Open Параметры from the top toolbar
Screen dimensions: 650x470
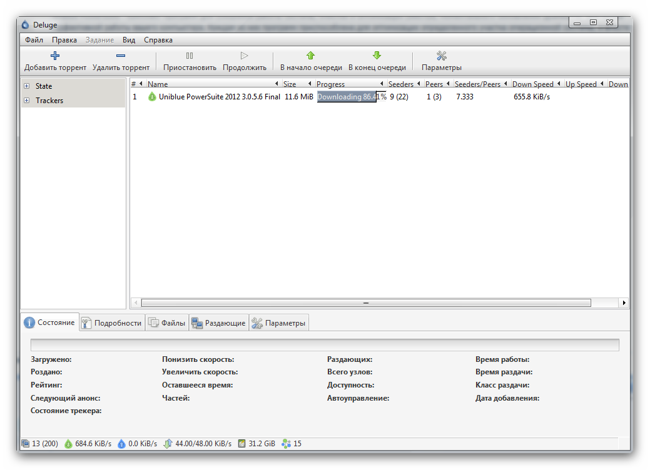[441, 61]
